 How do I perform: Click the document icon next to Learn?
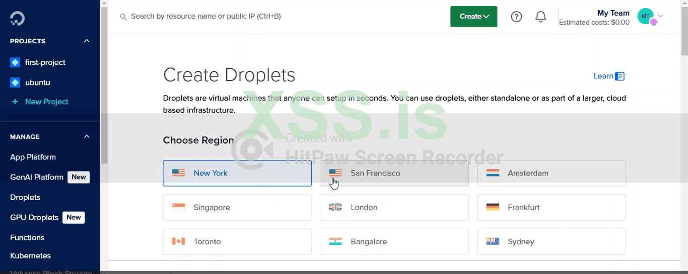coord(620,76)
